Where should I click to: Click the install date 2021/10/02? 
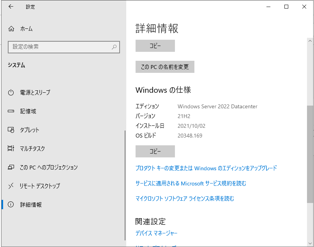(191, 126)
